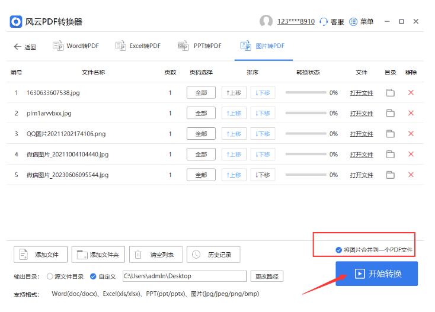Move QQ图片20211202174106.png up with 上移

click(234, 134)
